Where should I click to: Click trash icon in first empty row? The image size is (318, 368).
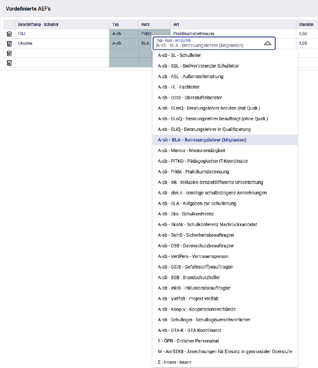tap(9, 53)
